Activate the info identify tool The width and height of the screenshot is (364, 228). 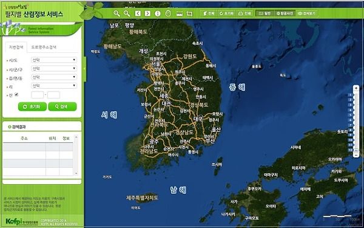158,13
